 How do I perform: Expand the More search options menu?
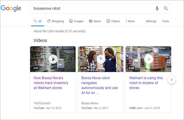click(130, 21)
